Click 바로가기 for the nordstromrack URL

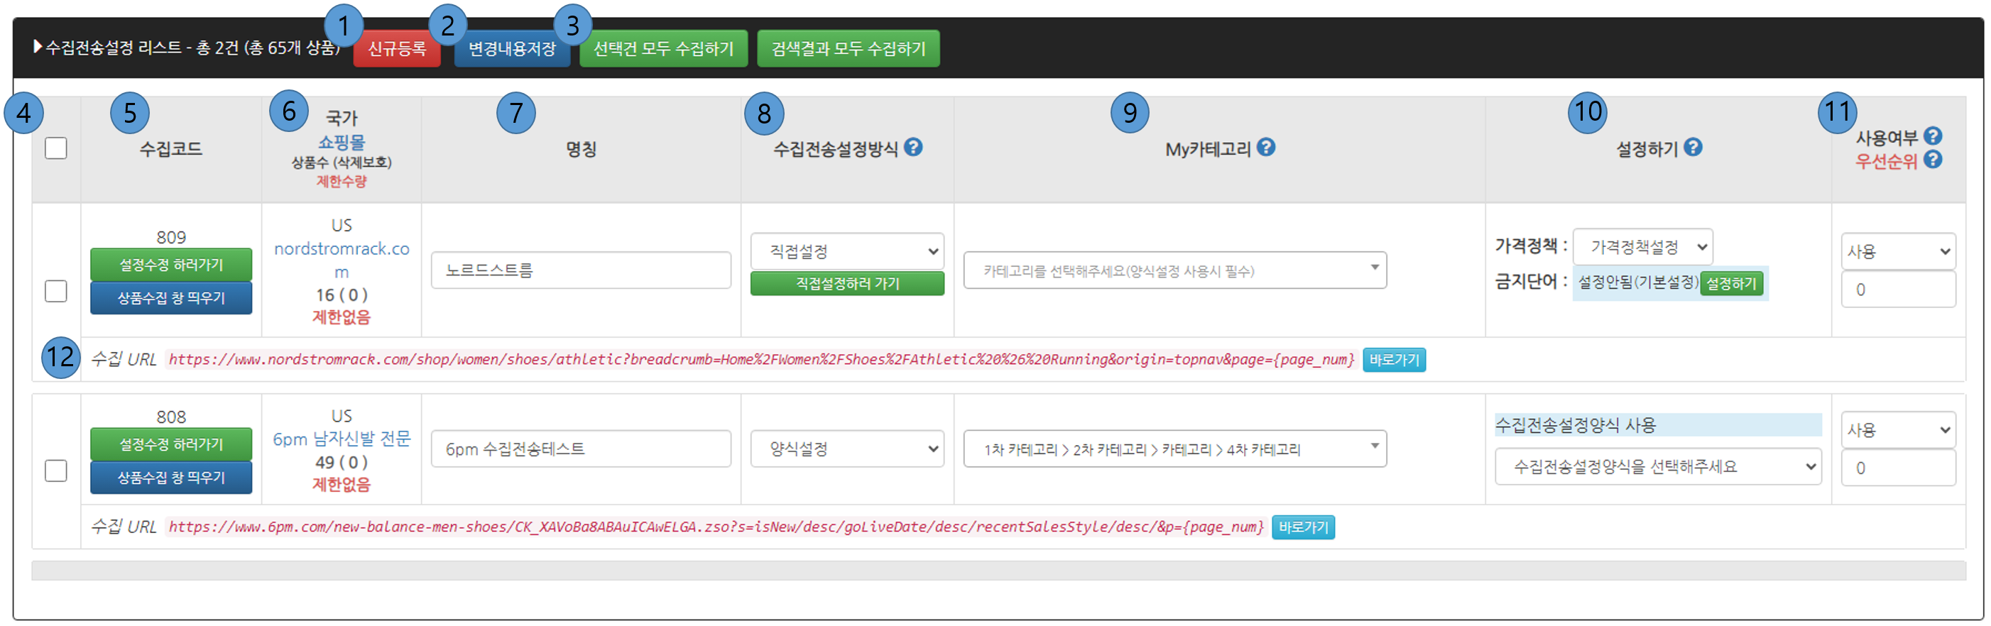tap(1394, 360)
